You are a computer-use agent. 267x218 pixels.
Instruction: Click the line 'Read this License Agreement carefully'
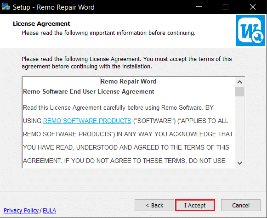[118, 108]
